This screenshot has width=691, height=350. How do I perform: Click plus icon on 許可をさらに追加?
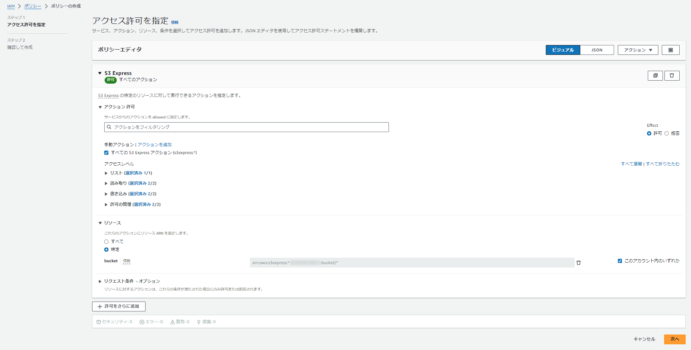(100, 306)
